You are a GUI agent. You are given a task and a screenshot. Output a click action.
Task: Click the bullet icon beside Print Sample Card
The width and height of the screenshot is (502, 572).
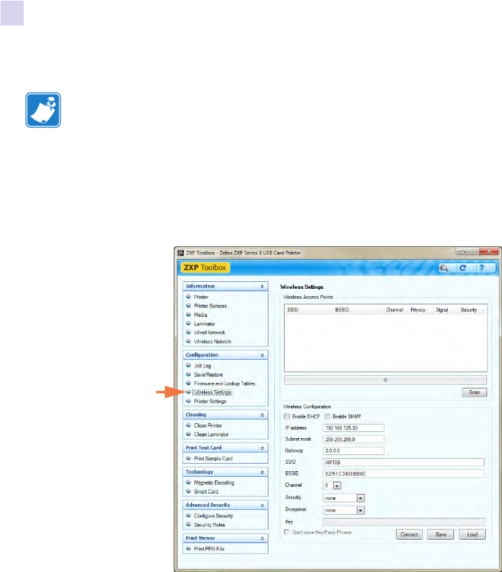[x=188, y=458]
